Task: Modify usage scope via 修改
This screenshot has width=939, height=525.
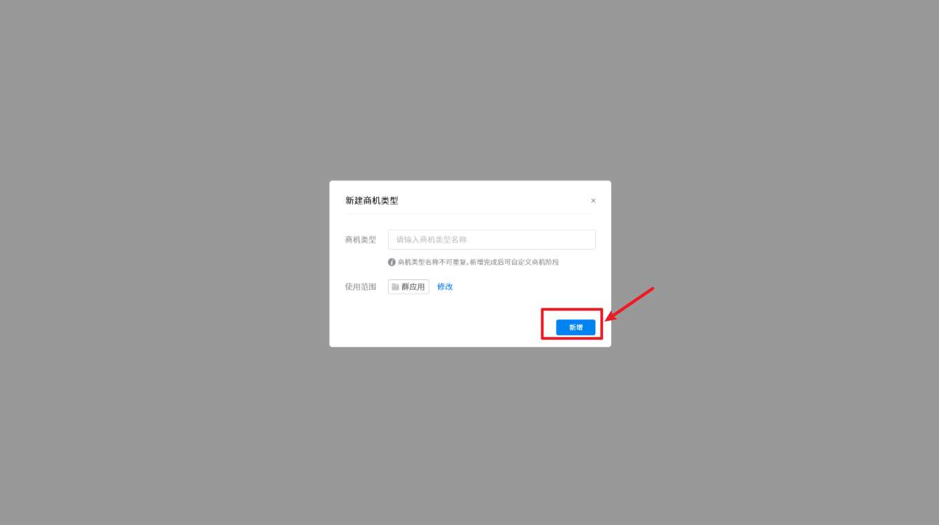Action: 445,286
